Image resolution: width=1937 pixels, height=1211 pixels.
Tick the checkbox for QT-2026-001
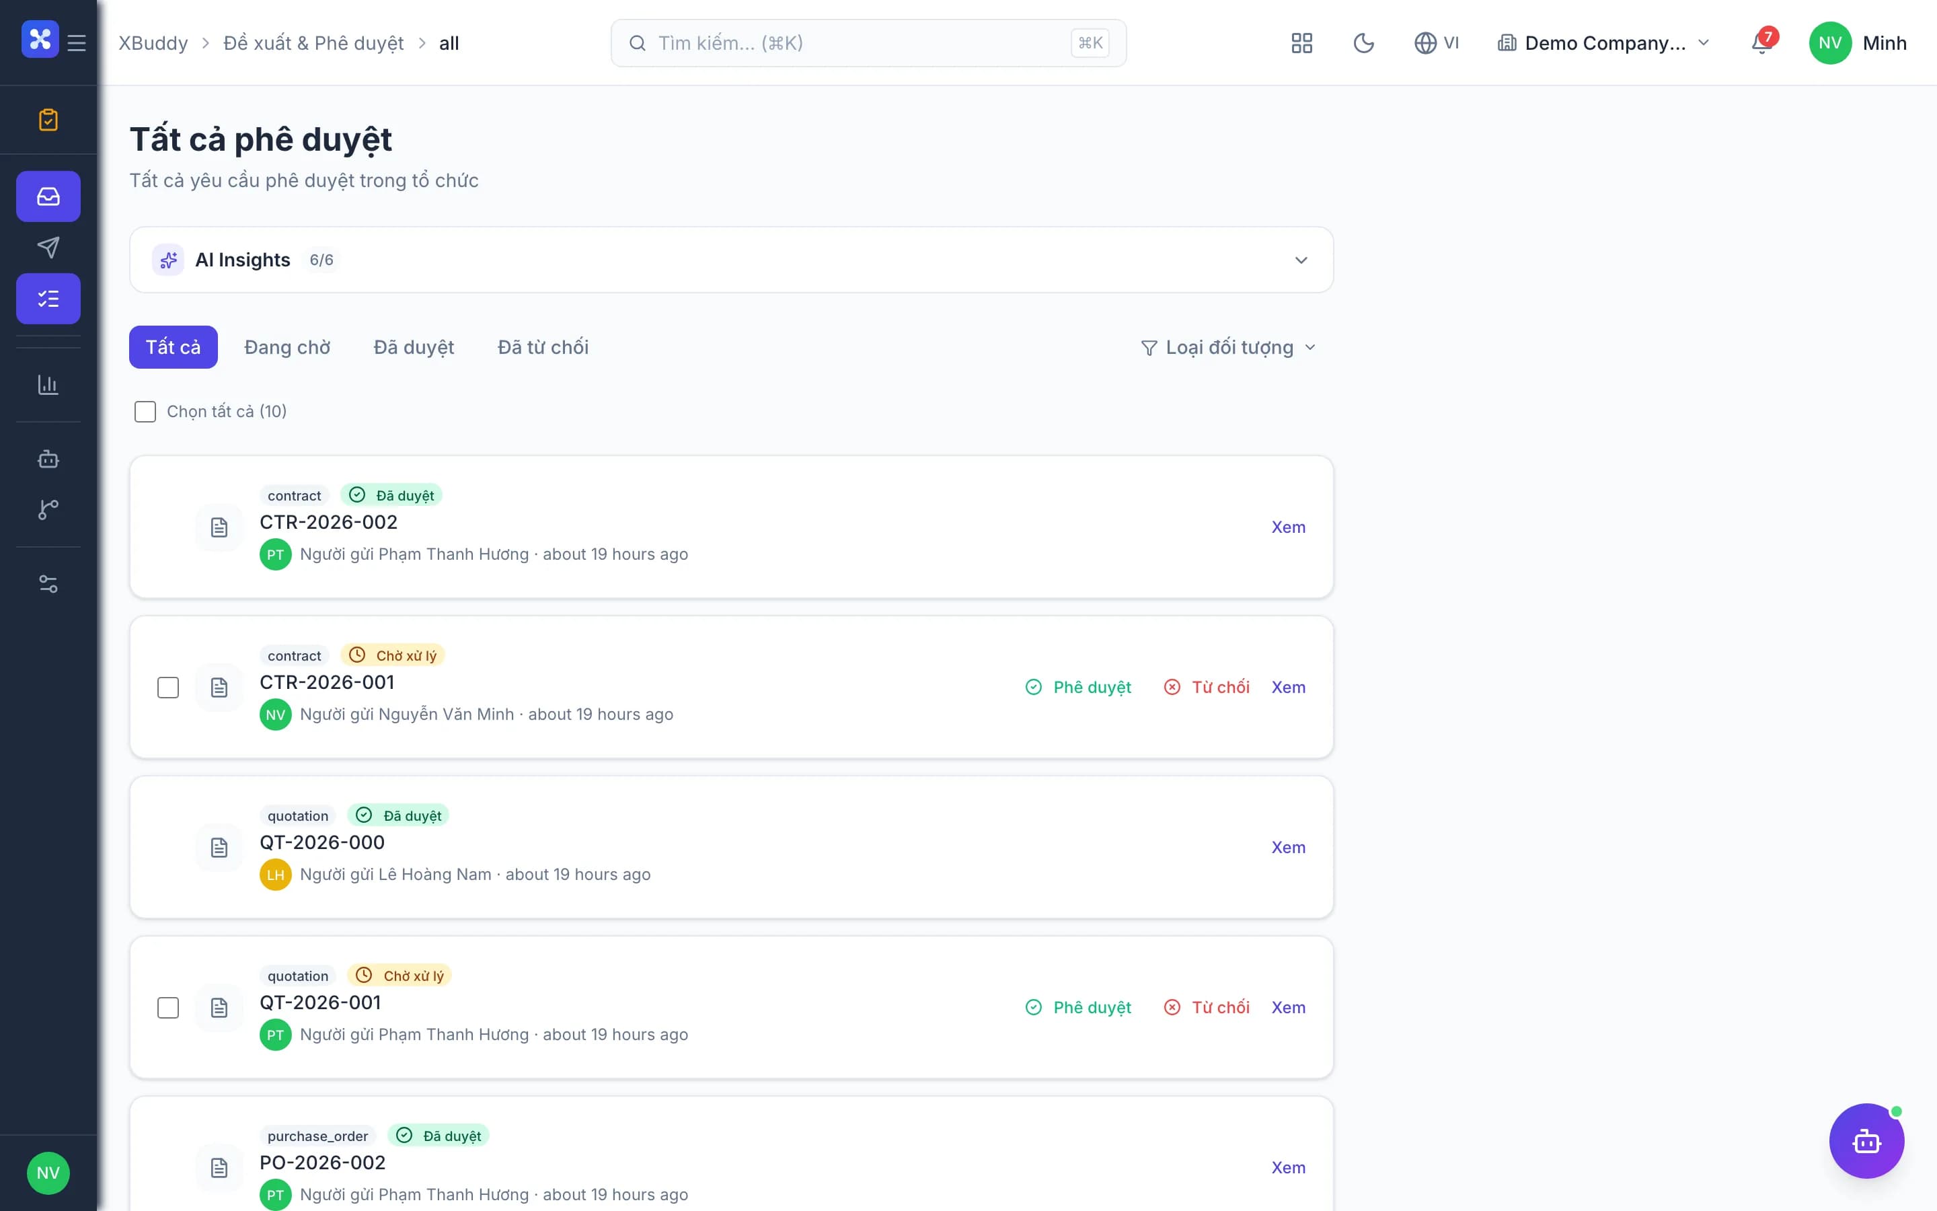(168, 1008)
